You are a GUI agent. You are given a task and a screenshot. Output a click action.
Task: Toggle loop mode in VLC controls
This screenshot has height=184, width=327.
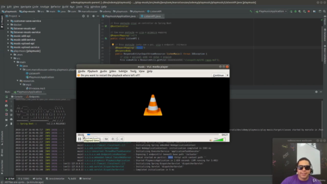pos(117,139)
